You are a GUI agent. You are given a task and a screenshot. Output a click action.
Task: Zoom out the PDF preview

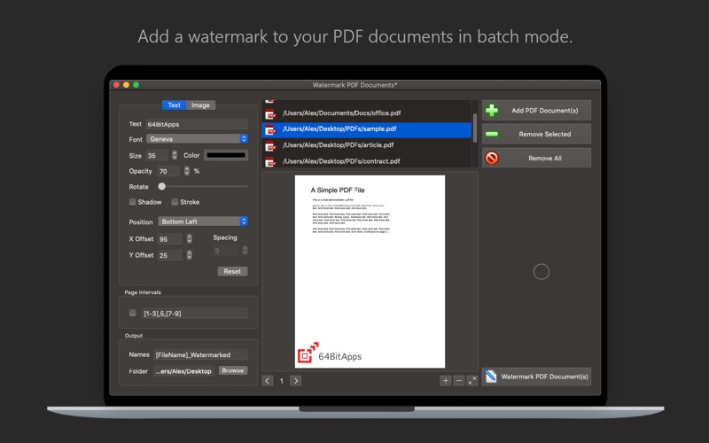[459, 381]
